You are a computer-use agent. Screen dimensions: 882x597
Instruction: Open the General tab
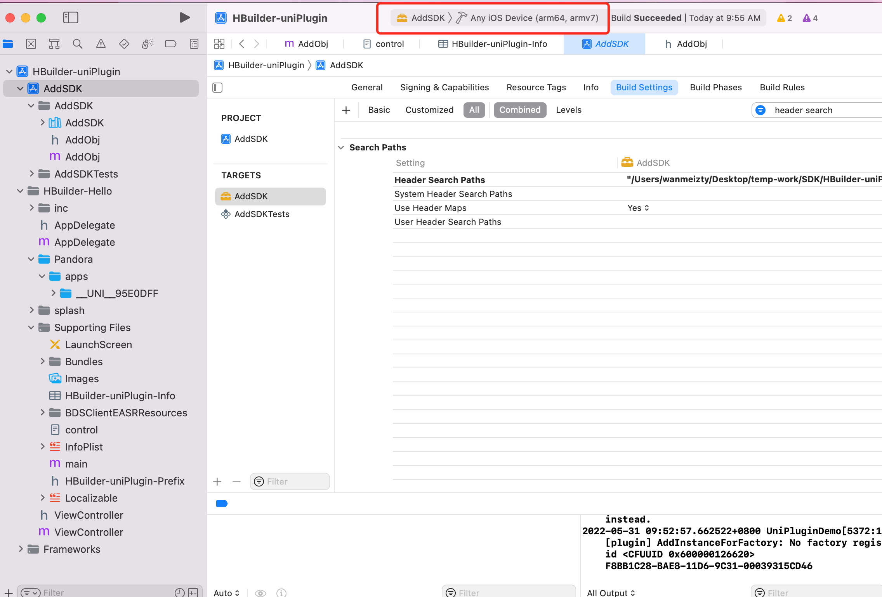[367, 88]
